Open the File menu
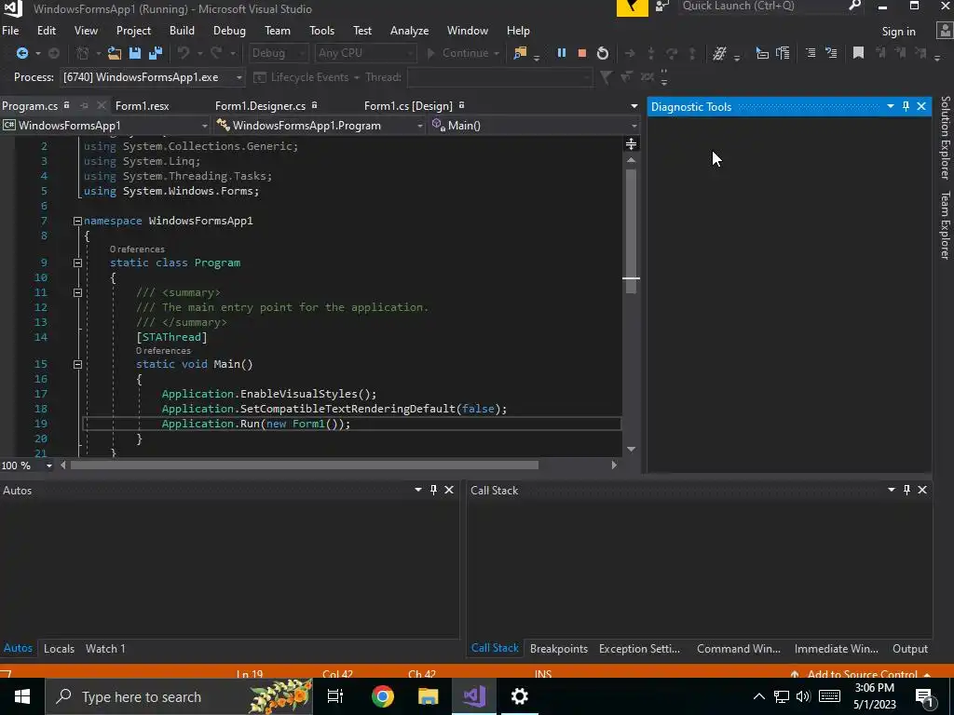 pos(10,31)
